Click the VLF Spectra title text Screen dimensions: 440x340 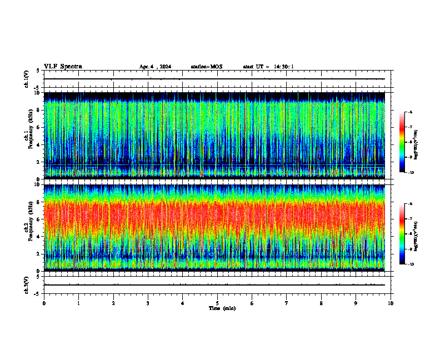point(63,67)
